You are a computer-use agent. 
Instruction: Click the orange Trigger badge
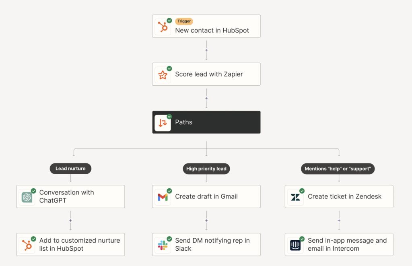click(x=184, y=21)
